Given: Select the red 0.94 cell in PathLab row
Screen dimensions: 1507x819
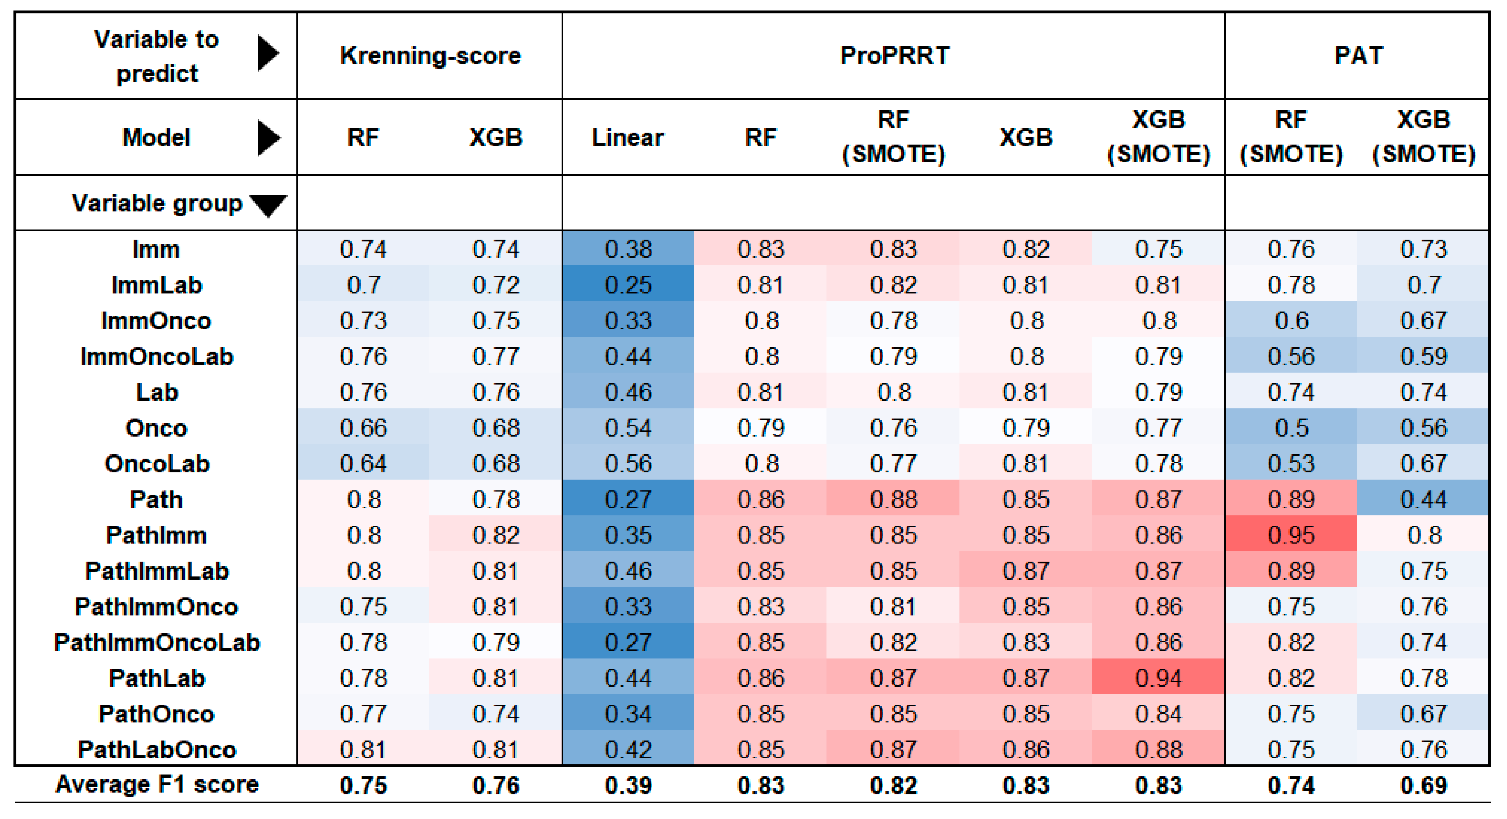Looking at the screenshot, I should (1159, 678).
